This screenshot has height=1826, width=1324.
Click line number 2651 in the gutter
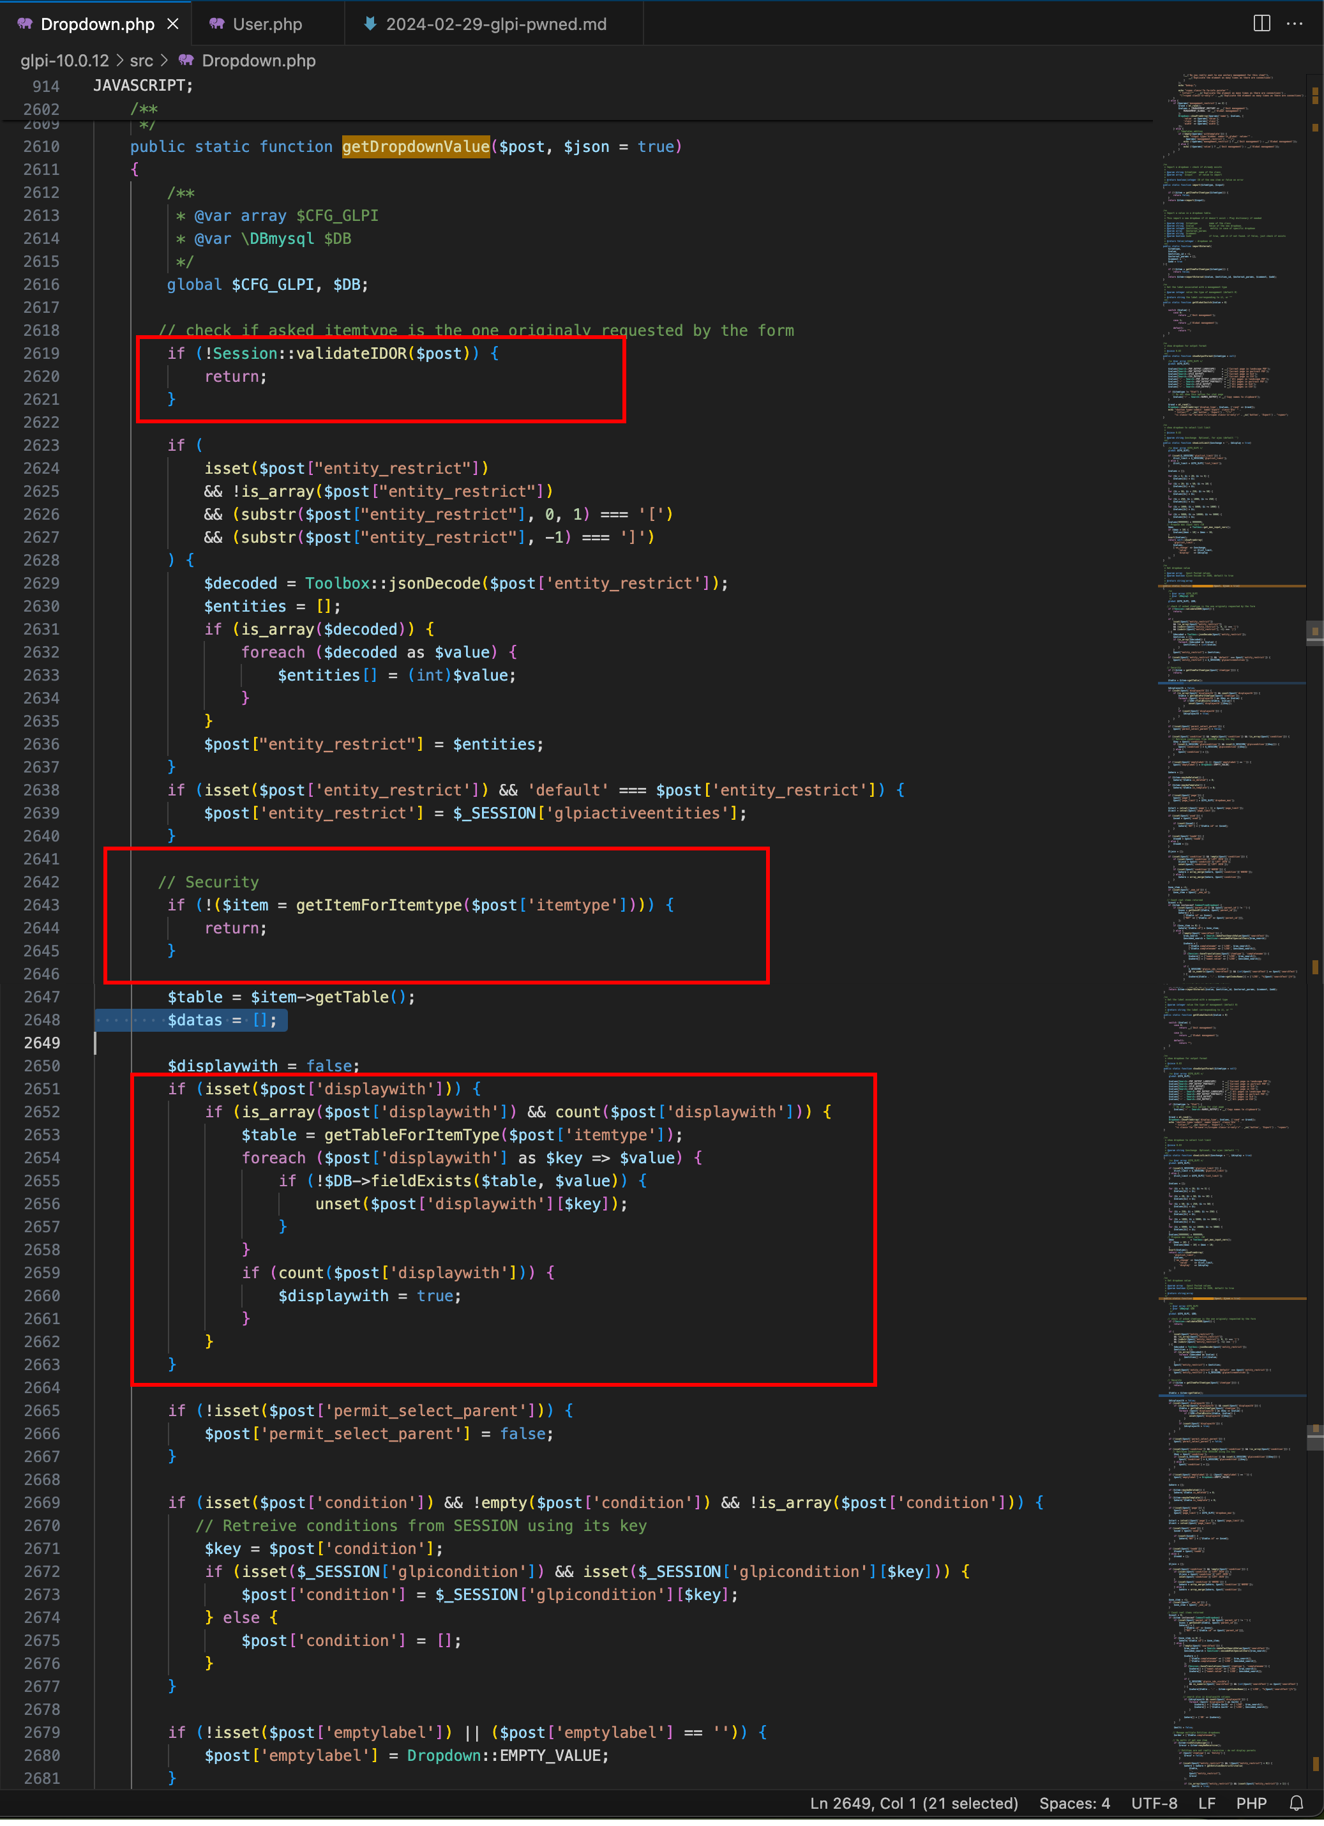(x=41, y=1089)
